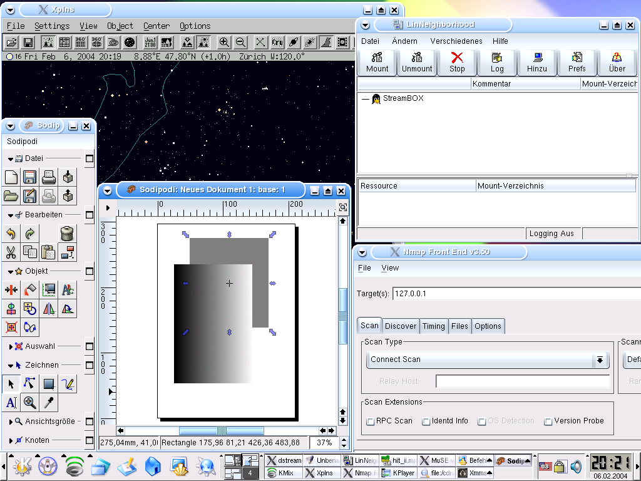
Task: Click the Über icon button in LinNeighborhood
Action: point(617,63)
